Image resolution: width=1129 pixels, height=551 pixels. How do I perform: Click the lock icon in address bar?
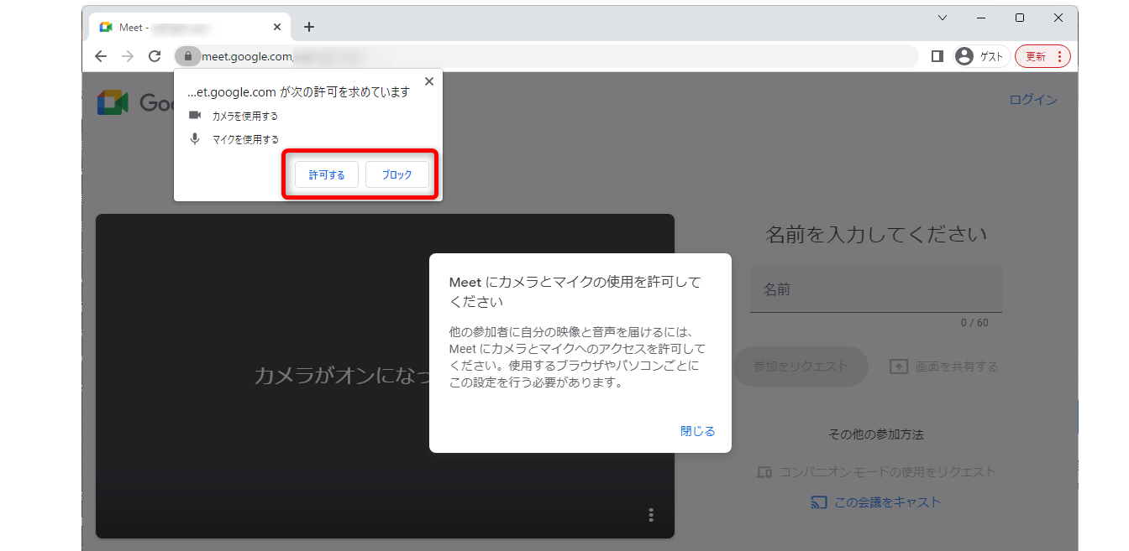(x=188, y=56)
